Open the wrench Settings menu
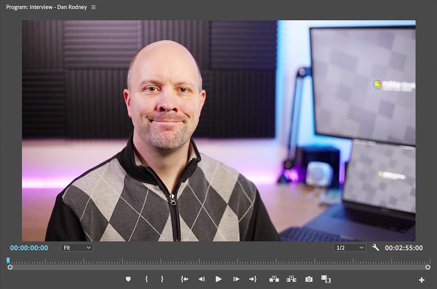 tap(375, 248)
